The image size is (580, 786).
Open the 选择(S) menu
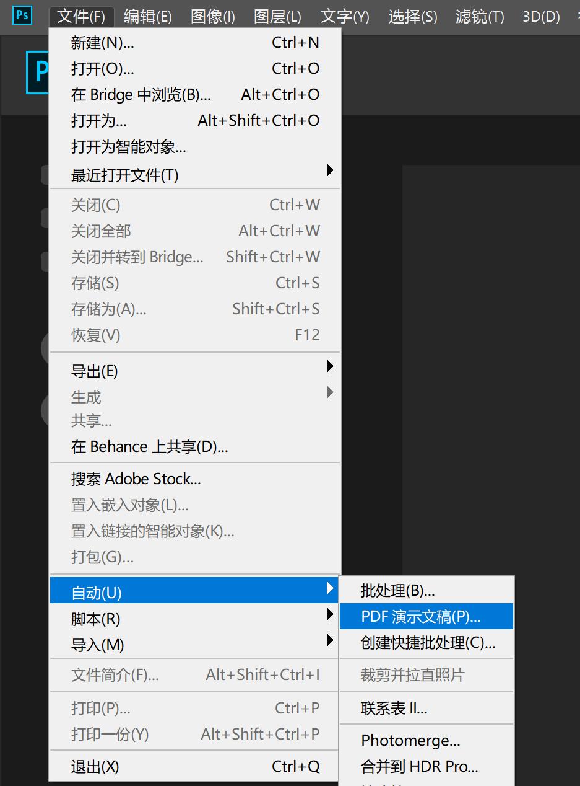[x=413, y=17]
